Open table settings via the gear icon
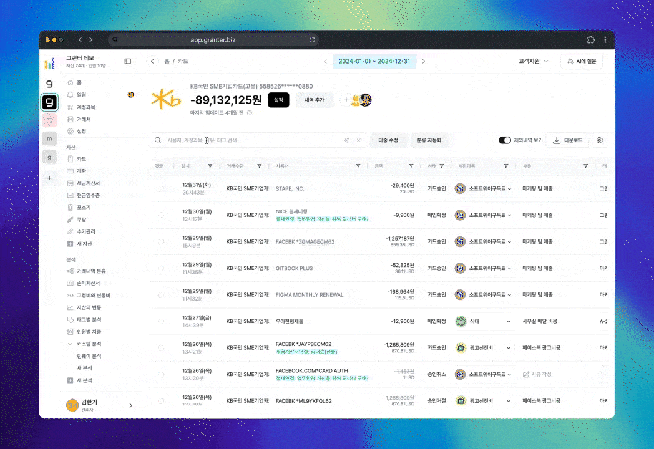Screen dimensions: 654x449 pyautogui.click(x=599, y=140)
